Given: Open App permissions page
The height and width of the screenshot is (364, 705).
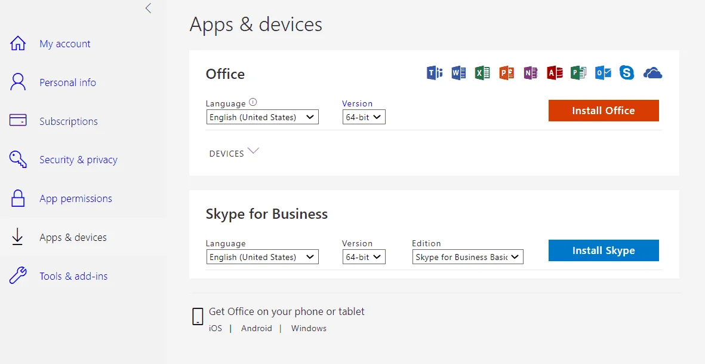Looking at the screenshot, I should [76, 198].
